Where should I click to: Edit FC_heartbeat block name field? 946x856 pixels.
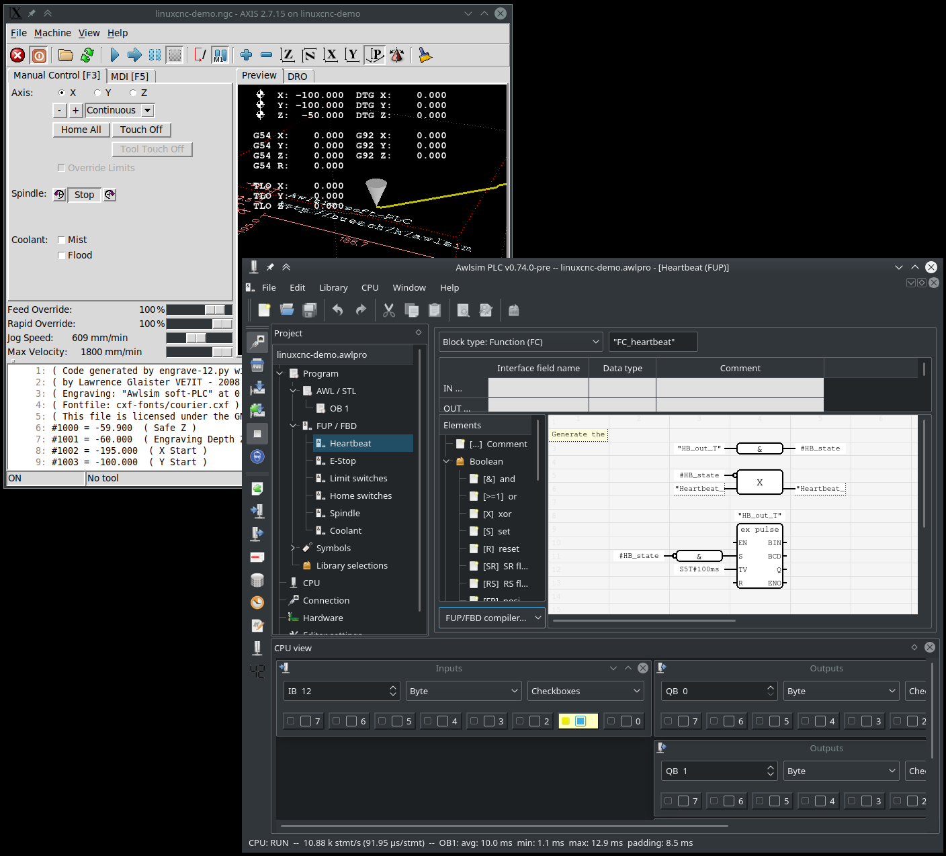click(x=653, y=342)
